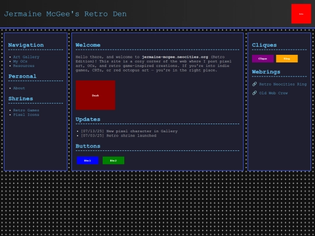Viewport: 315px width, 236px height.
Task: Visit the About page
Action: [19, 88]
